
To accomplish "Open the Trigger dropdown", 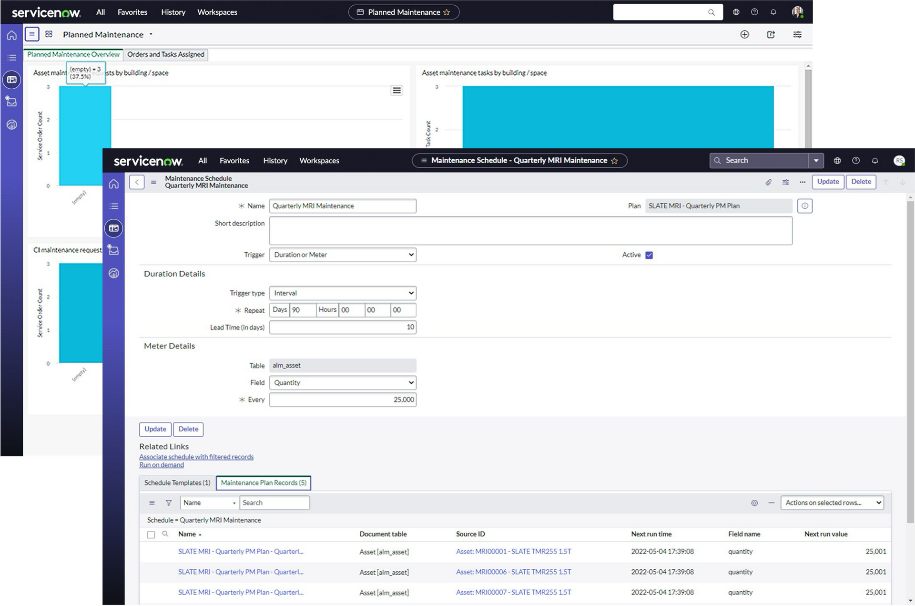I will [x=343, y=255].
